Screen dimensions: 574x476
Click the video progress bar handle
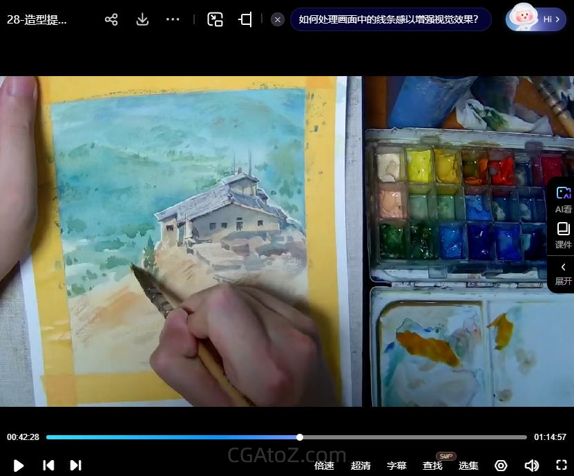pyautogui.click(x=300, y=437)
